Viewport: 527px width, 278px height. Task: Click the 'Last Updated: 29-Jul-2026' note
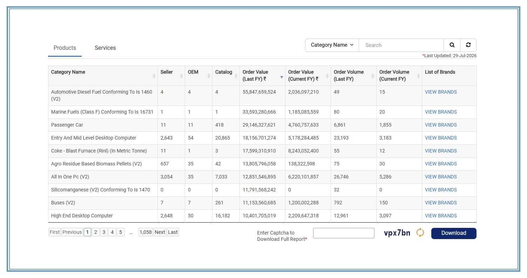click(450, 56)
